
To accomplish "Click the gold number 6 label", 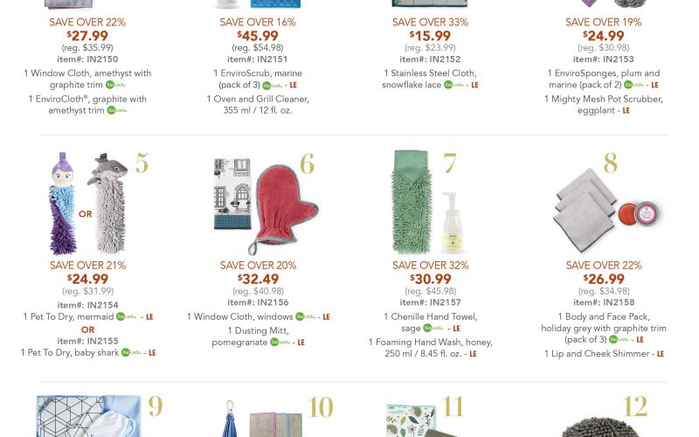I will pos(307,164).
